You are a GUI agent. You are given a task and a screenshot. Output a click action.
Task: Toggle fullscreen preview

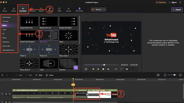tap(121, 69)
